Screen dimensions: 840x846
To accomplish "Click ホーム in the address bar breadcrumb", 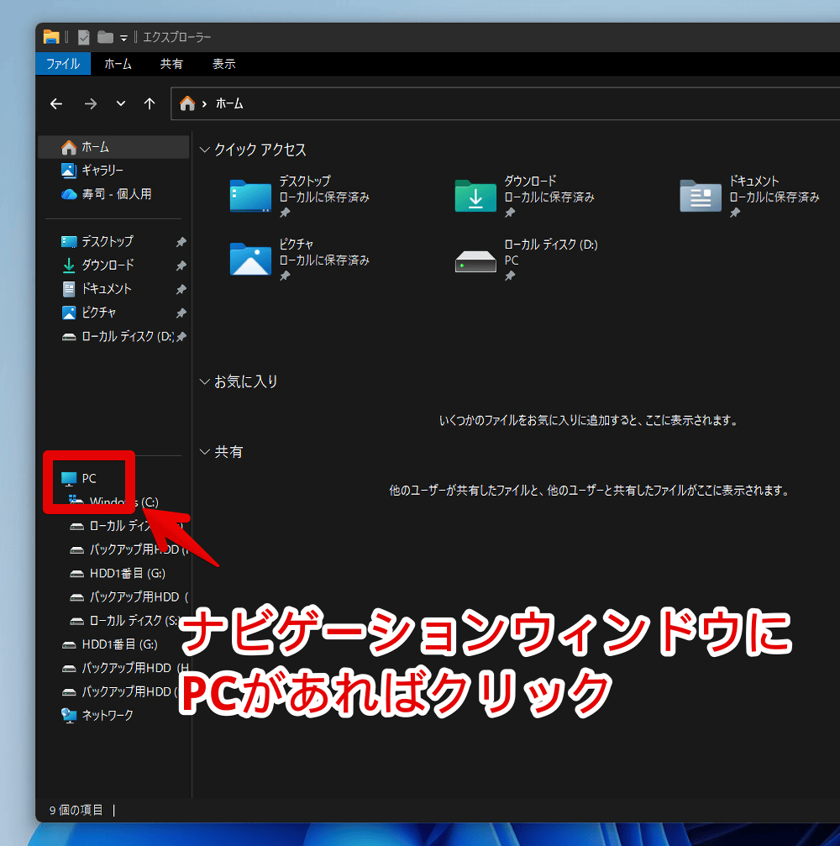I will (x=228, y=103).
